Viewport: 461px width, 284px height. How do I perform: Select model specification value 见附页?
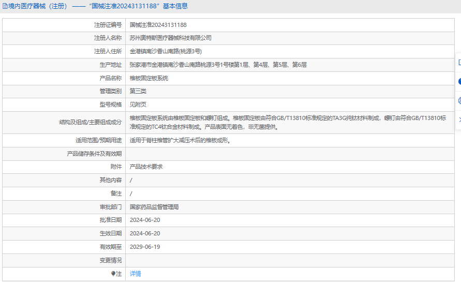click(138, 104)
